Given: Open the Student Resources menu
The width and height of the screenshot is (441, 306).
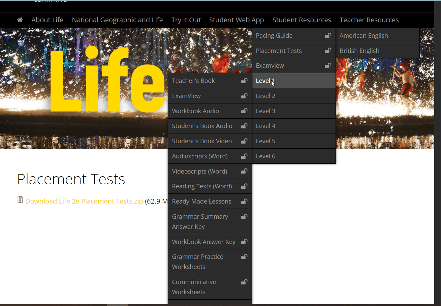Looking at the screenshot, I should coord(302,20).
